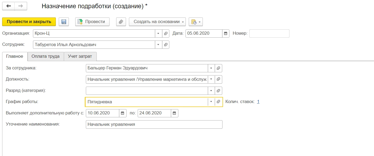Open calendar for the end date 24.06.2020
Screen dimensions: 374x156
174,113
